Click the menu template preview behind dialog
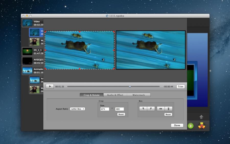 pyautogui.click(x=197, y=70)
